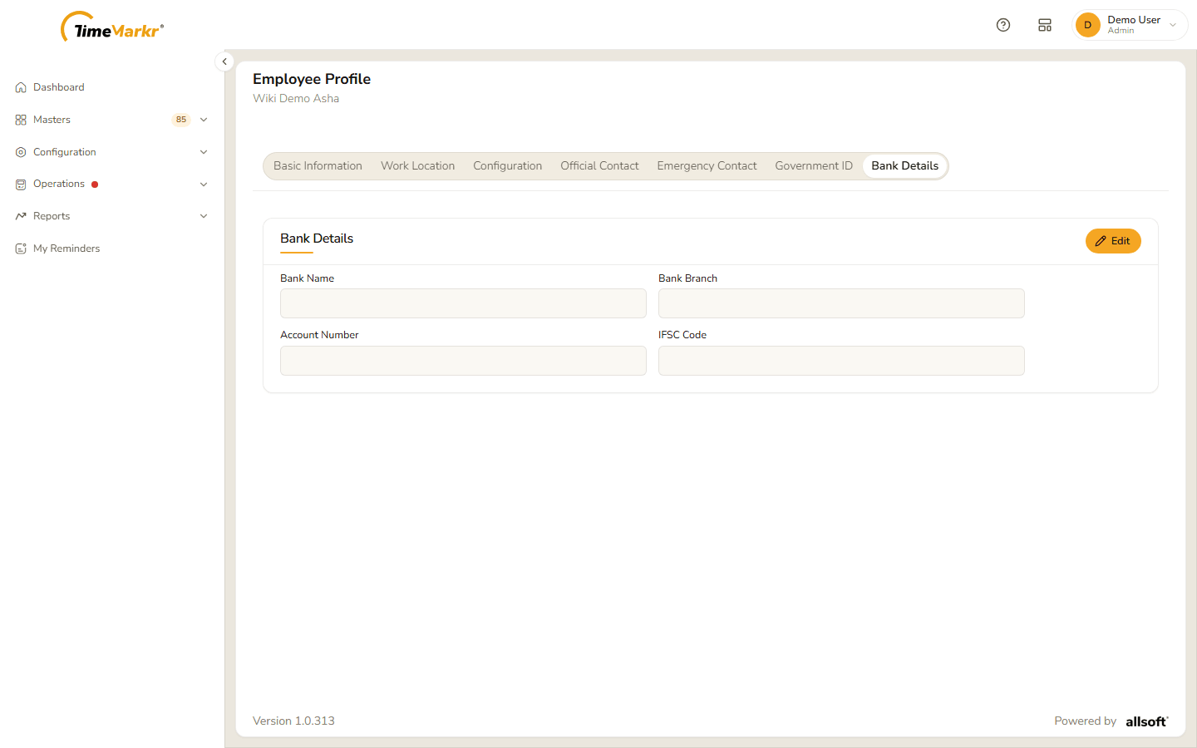The width and height of the screenshot is (1197, 748).
Task: Switch to the Work Location tab
Action: tap(417, 166)
